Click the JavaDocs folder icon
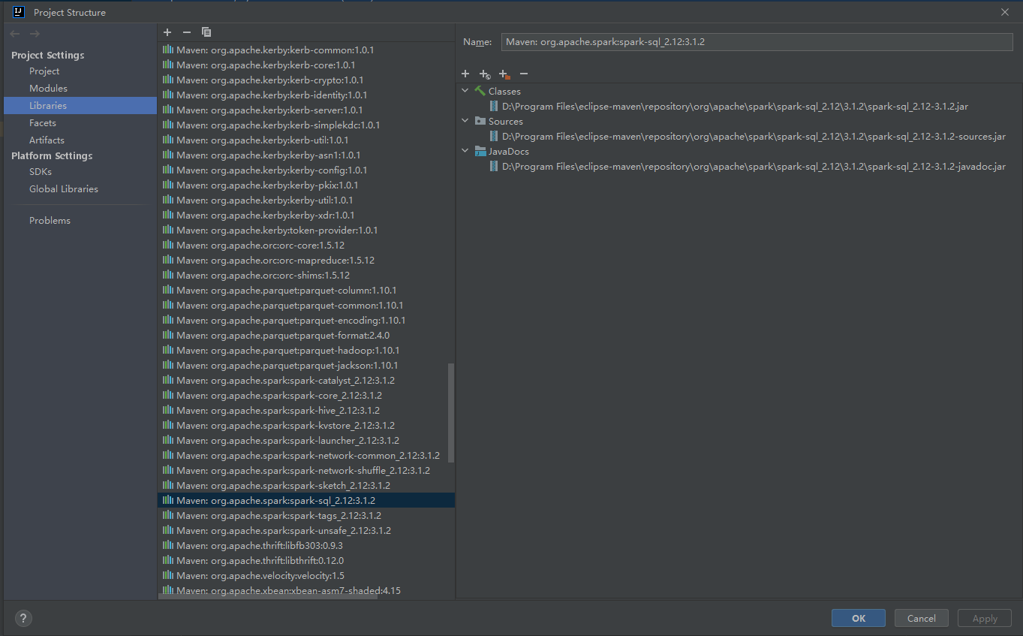 [x=480, y=151]
